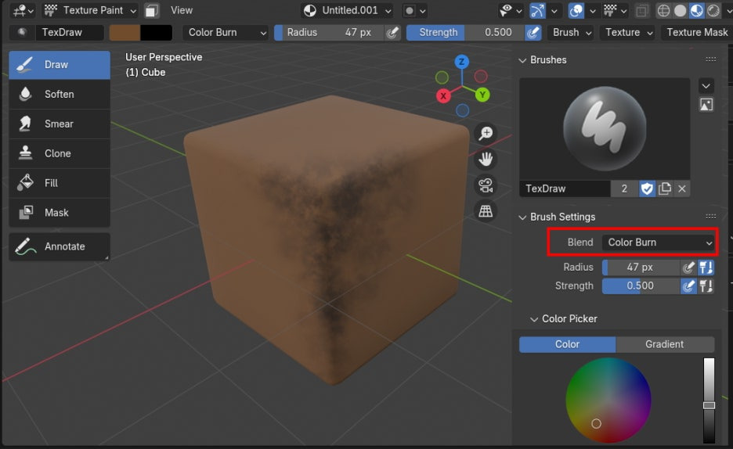Toggle unified strength brush icon
Screen dimensions: 733x449
pos(706,286)
